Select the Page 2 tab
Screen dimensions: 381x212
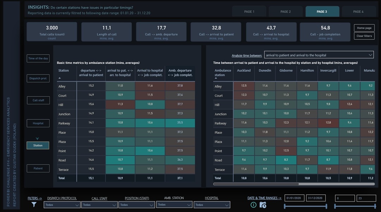coord(285,12)
